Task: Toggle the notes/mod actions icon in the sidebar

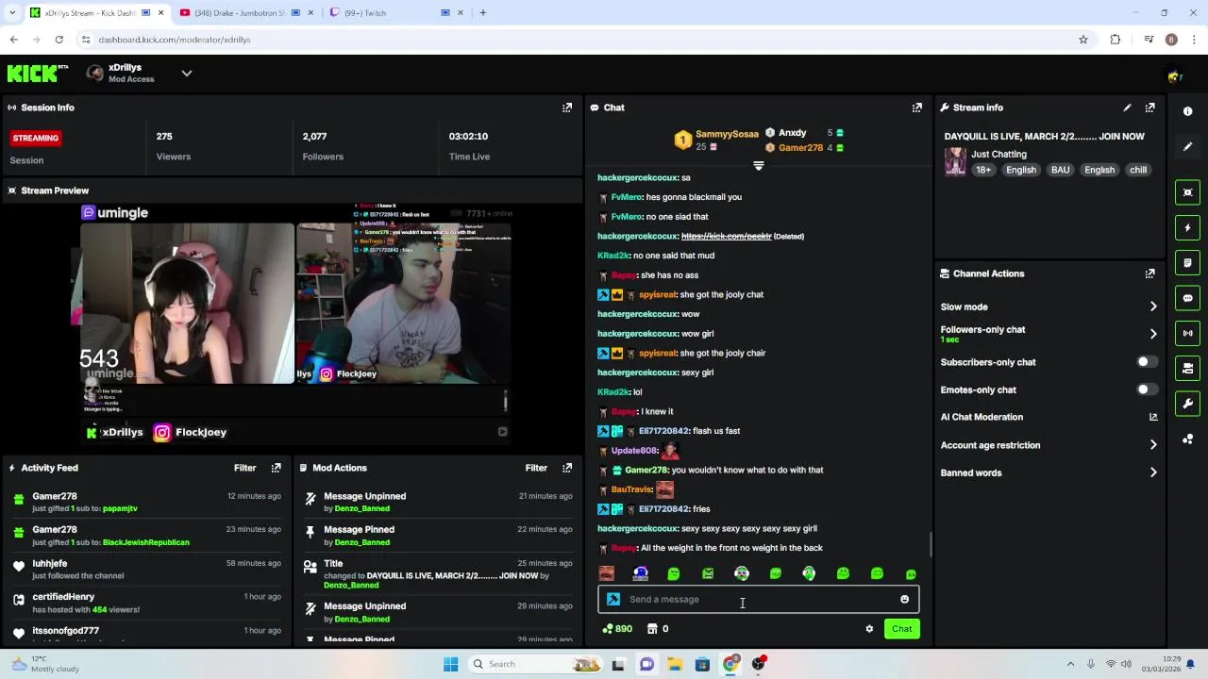Action: tap(1187, 262)
